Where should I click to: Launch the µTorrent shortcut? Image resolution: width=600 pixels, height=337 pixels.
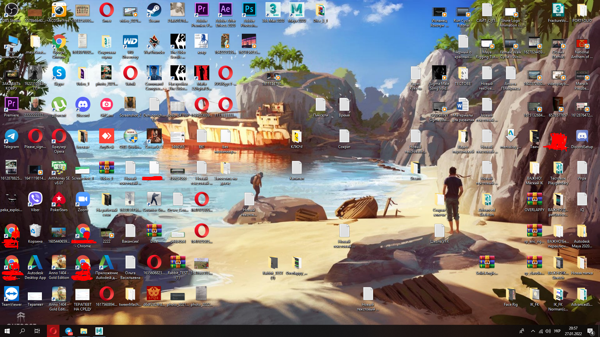59,107
